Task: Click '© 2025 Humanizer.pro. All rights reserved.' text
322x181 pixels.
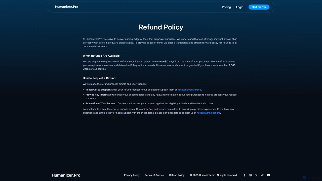Action: click(214, 175)
